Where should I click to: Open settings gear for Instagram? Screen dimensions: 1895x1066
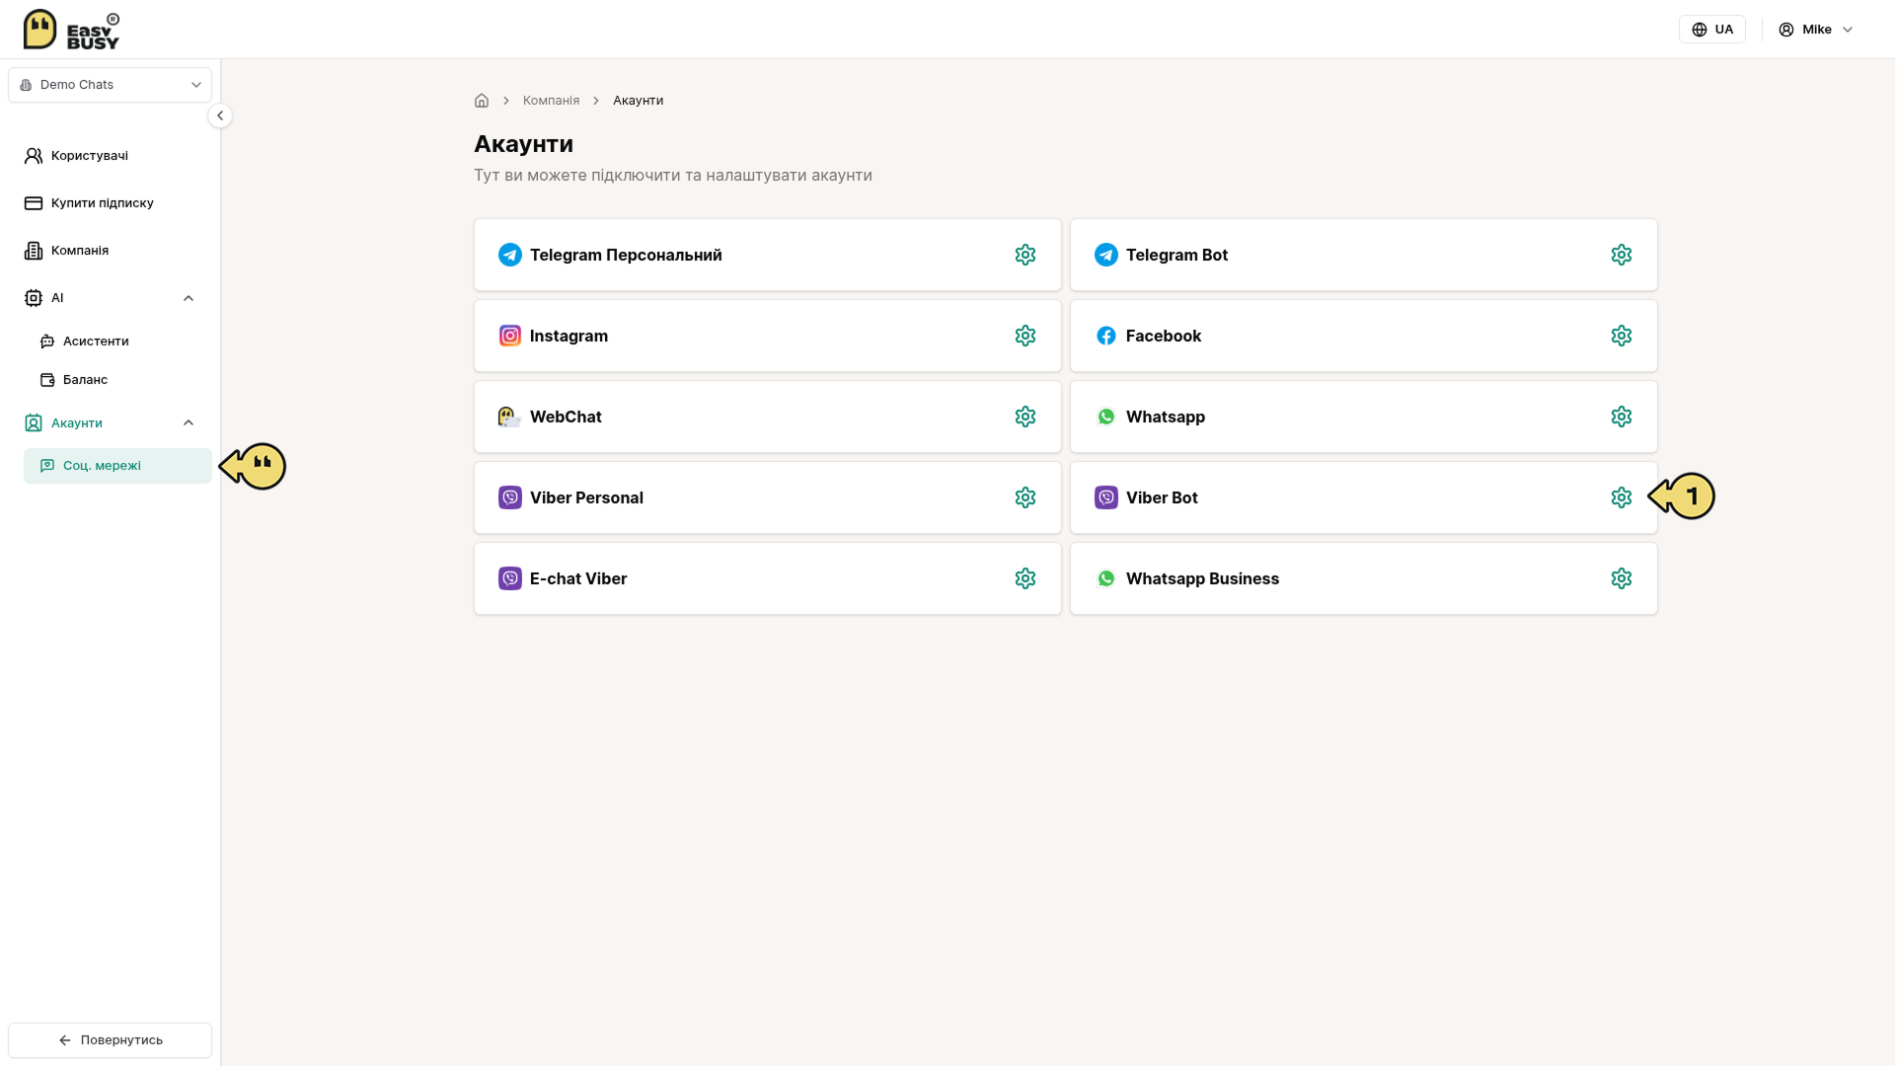[1025, 336]
